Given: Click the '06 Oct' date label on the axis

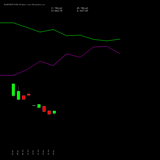Looking at the screenshot, I should click(x=23, y=152).
